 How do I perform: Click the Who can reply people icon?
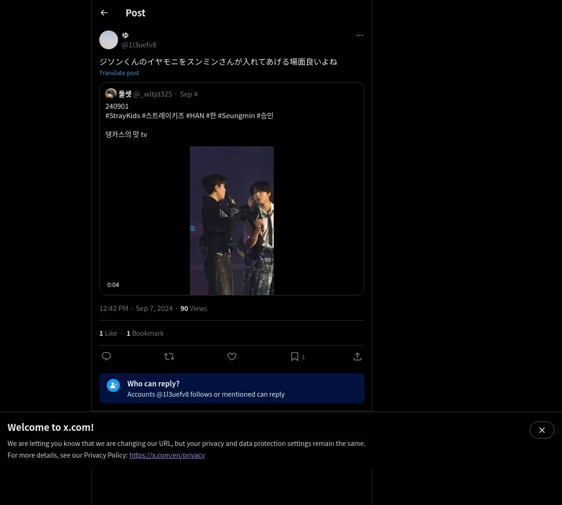[113, 385]
